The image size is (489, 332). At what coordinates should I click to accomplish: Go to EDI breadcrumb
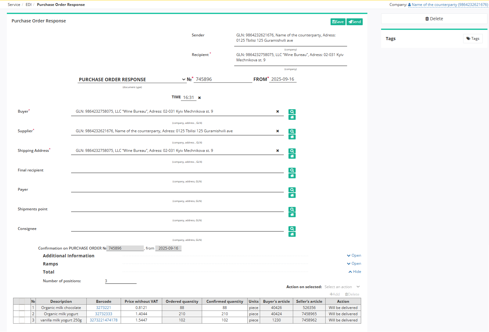[28, 5]
